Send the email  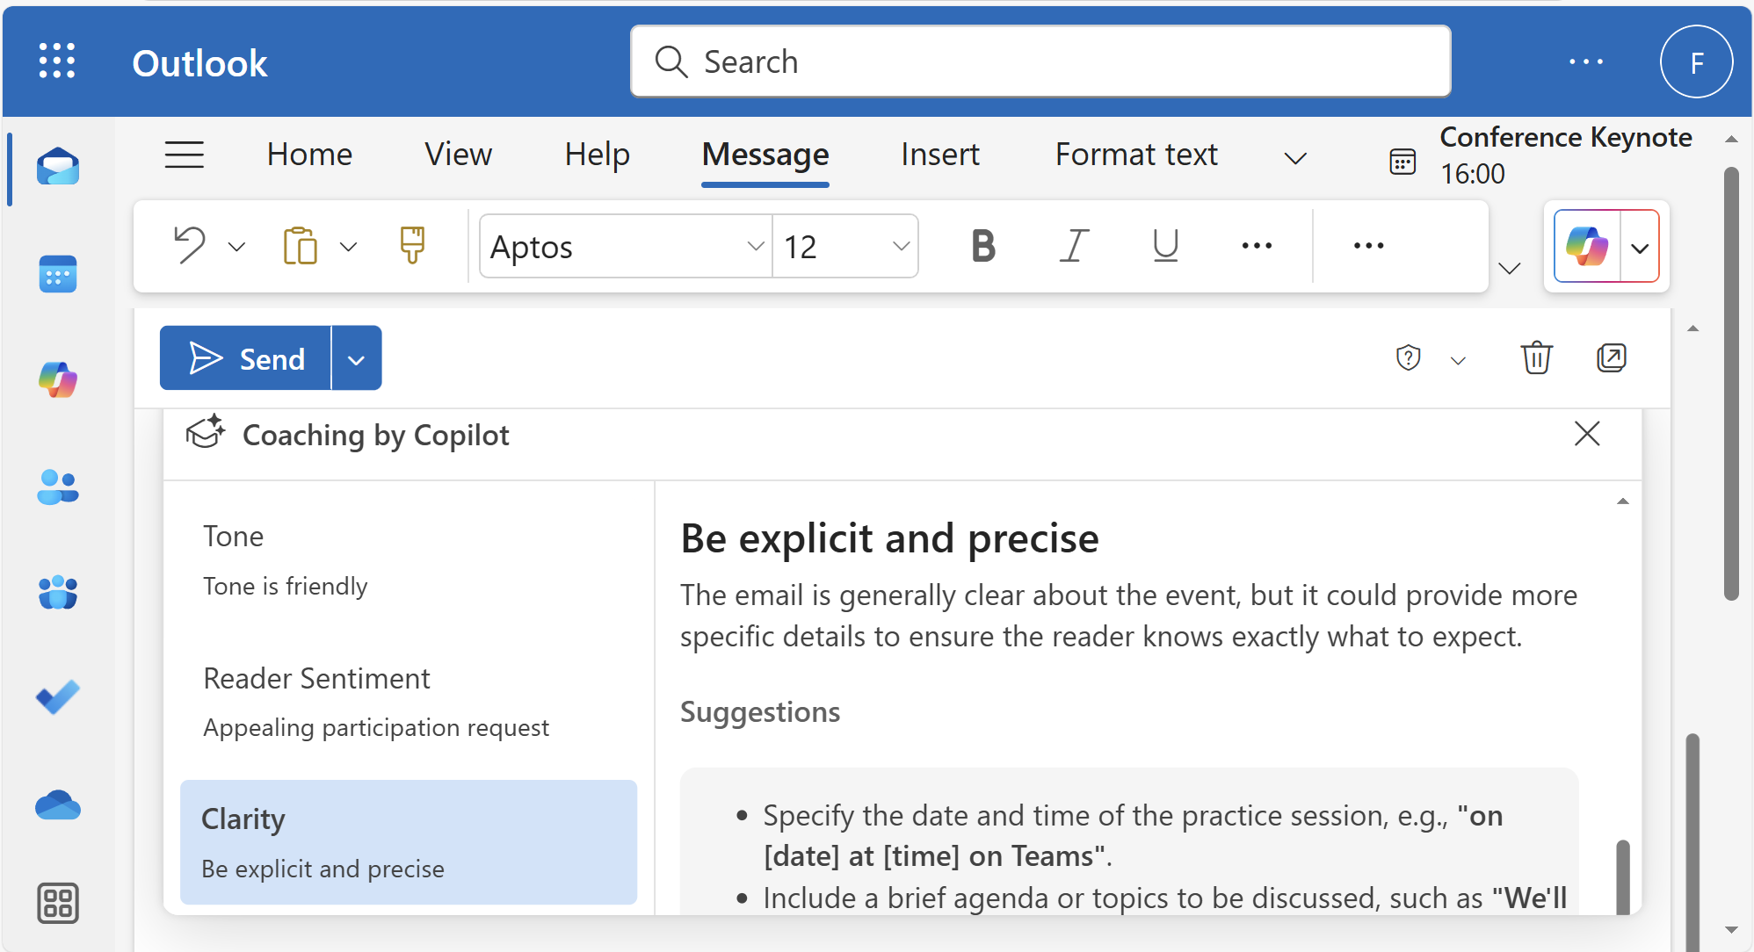coord(245,358)
